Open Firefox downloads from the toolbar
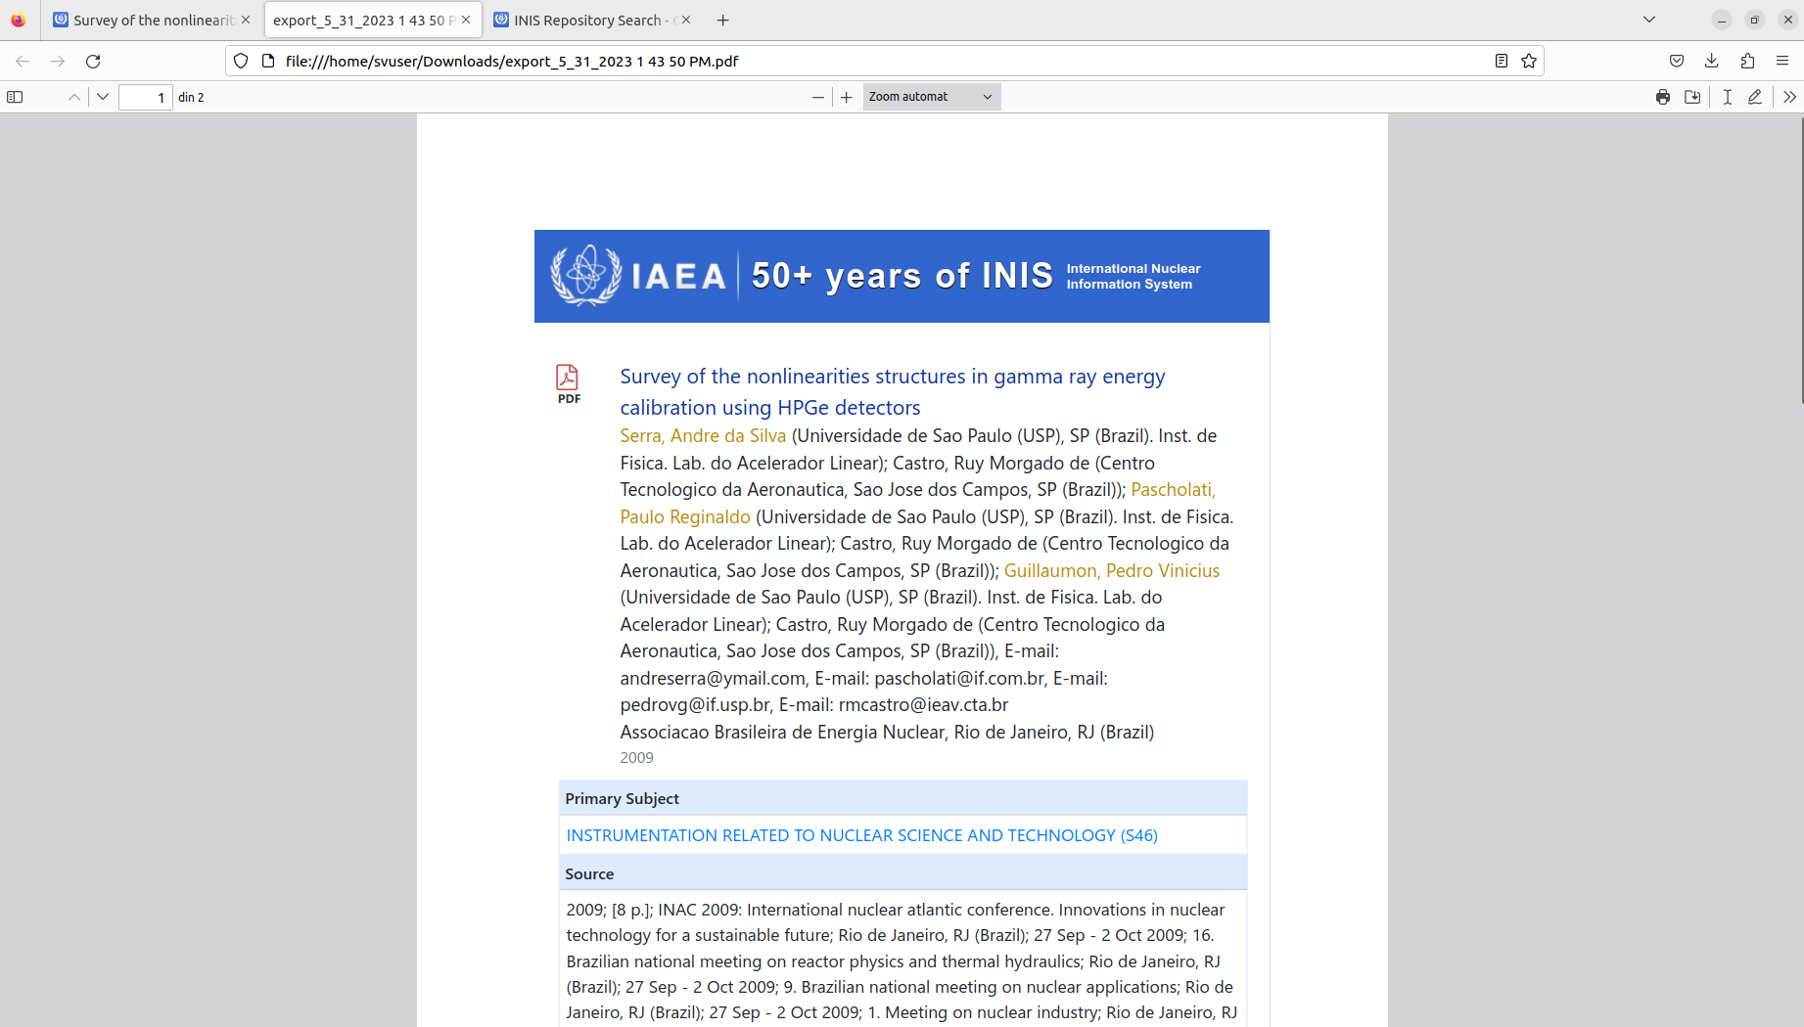This screenshot has height=1027, width=1804. [1711, 61]
